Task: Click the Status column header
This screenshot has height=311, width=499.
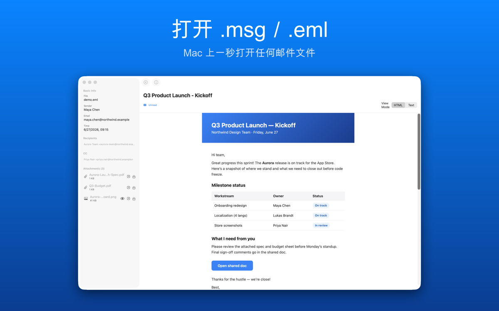Action: (x=318, y=196)
